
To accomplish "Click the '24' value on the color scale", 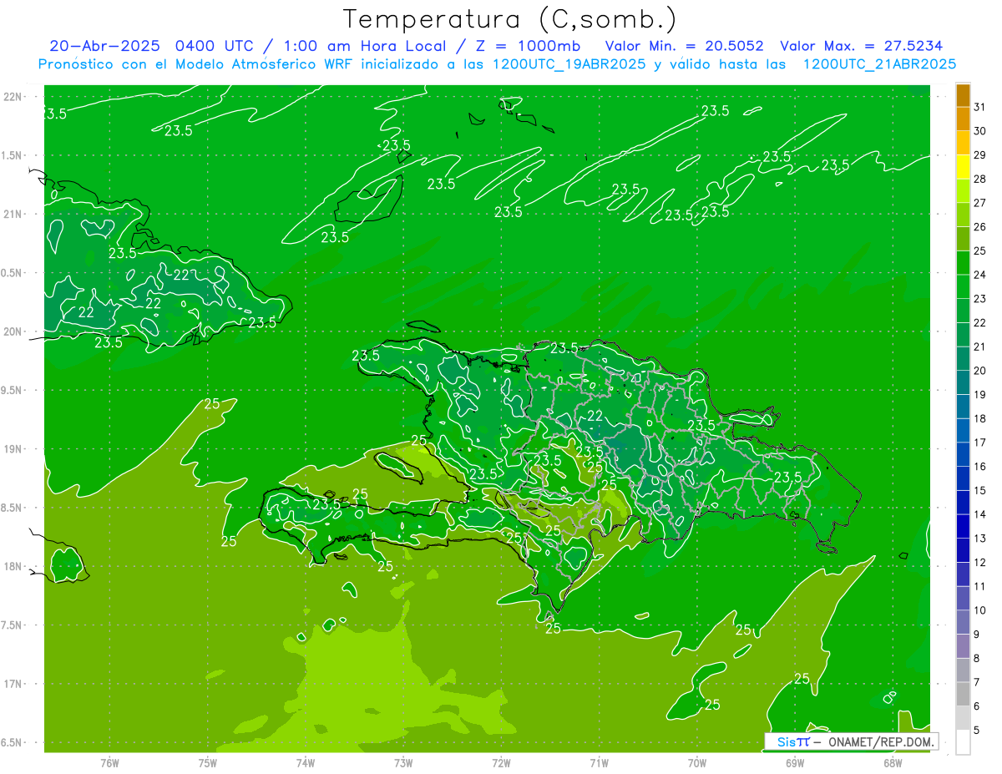I will pyautogui.click(x=980, y=275).
